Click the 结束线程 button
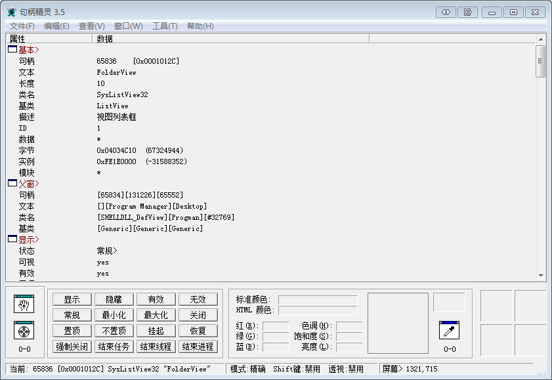Screen dimensions: 552x380 click(156, 347)
